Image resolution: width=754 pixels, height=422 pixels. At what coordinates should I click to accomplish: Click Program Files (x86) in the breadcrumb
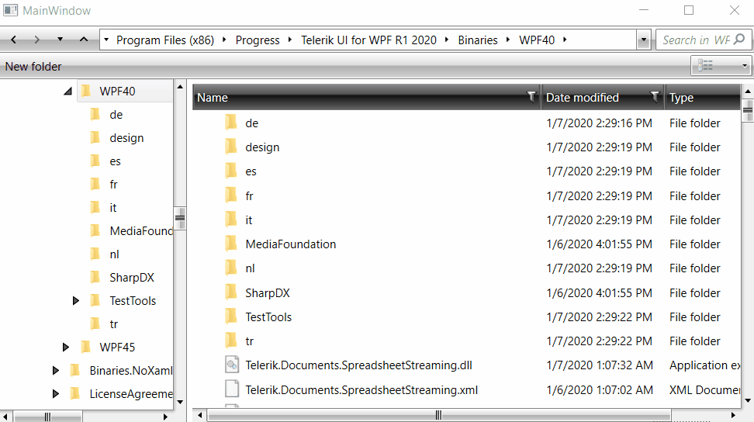point(165,40)
